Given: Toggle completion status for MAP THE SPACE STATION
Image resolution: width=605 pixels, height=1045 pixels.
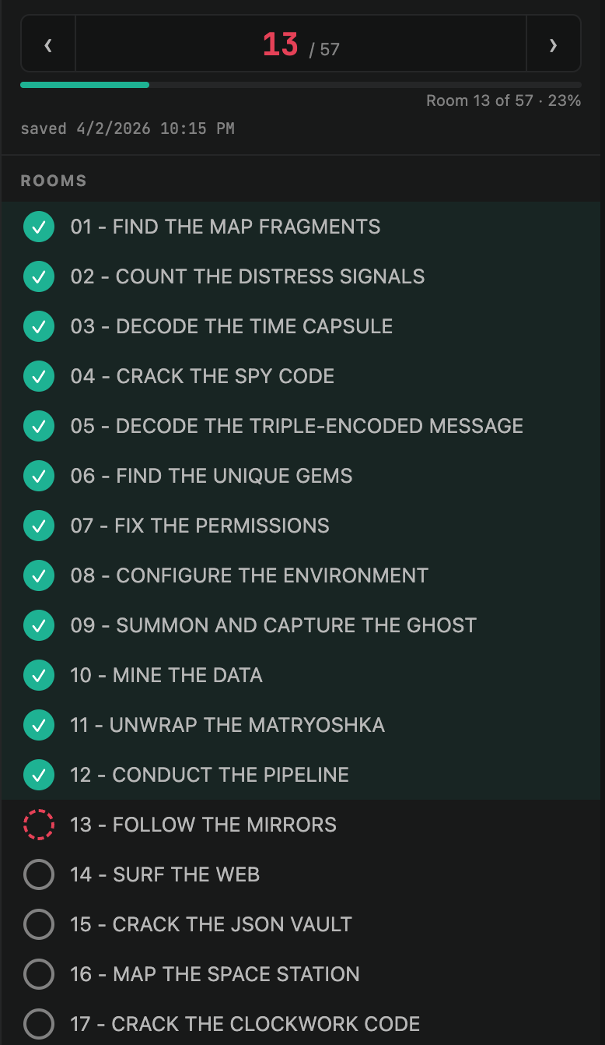Looking at the screenshot, I should (x=39, y=974).
